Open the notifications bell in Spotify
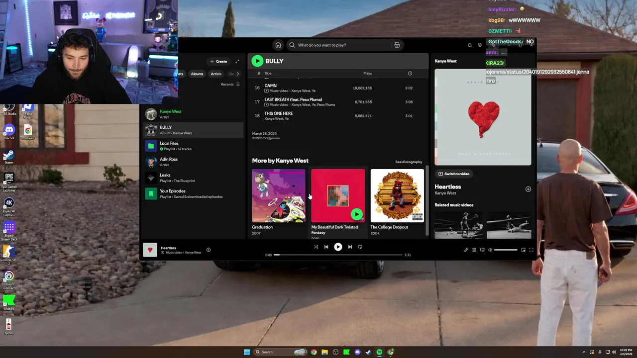Screen dimensions: 637x358 pos(469,45)
